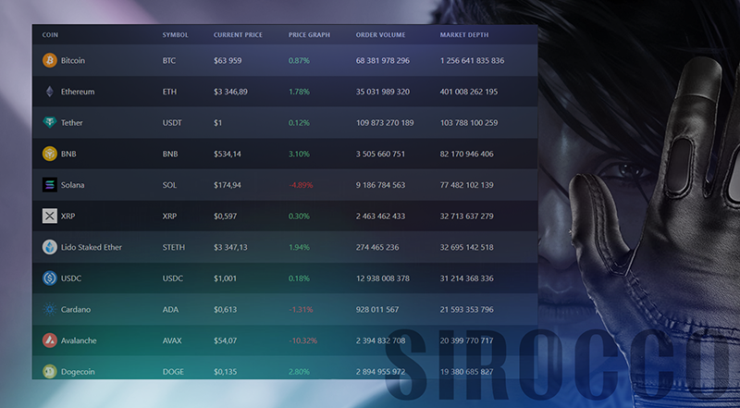
Task: Open the Cardano coin name
Action: (76, 310)
